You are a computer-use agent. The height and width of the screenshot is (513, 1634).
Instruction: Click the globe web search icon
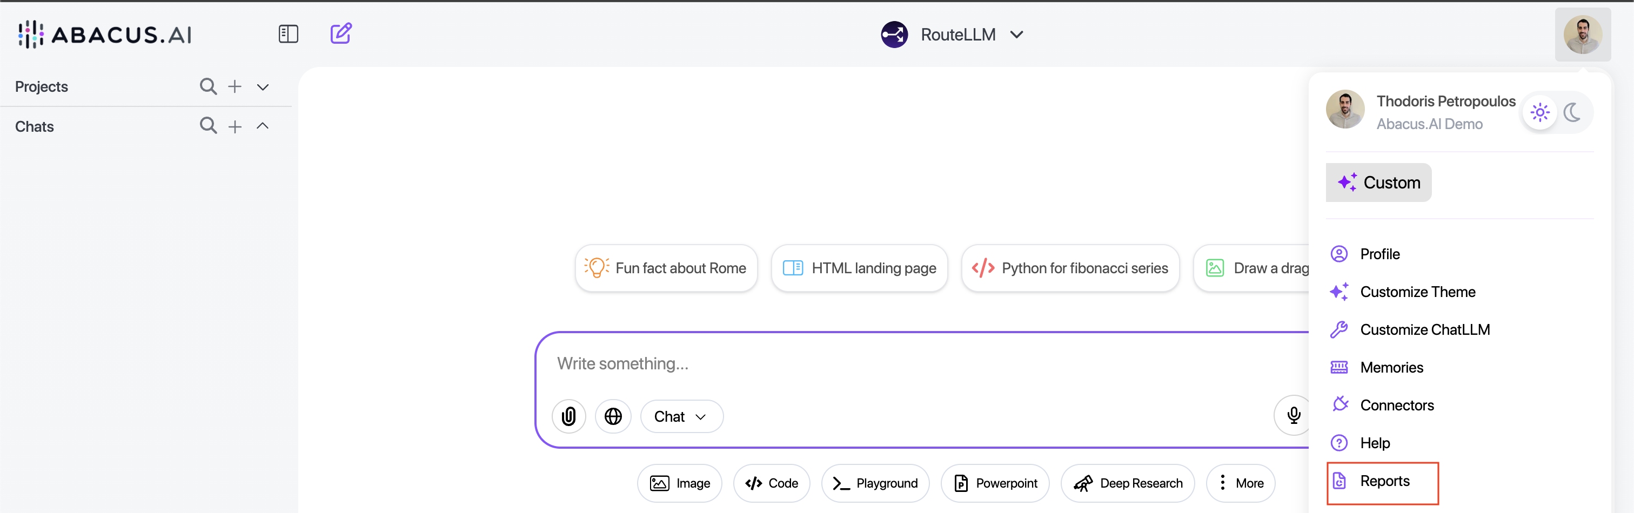tap(613, 416)
